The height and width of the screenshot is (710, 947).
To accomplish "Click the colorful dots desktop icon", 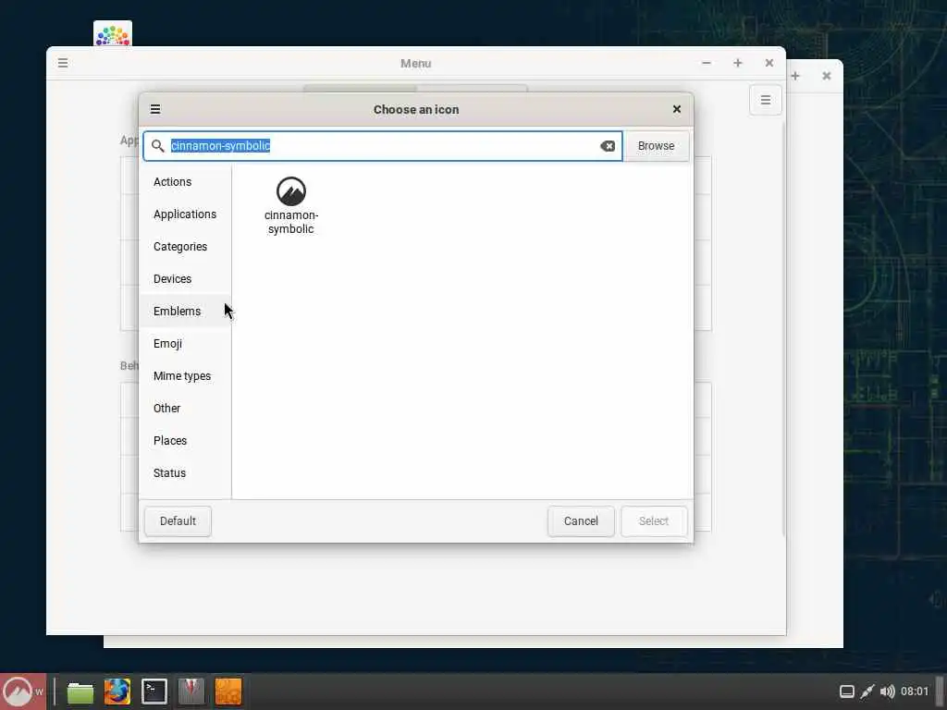I will click(x=113, y=34).
